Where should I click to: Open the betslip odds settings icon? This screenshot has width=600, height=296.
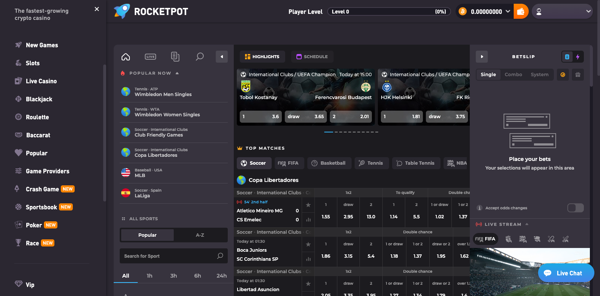[563, 75]
